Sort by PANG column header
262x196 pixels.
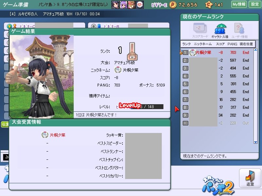[232, 44]
